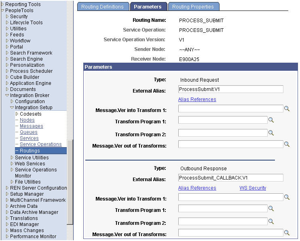Expand the EDI Manager folder
The height and width of the screenshot is (241, 300).
pyautogui.click(x=7, y=224)
